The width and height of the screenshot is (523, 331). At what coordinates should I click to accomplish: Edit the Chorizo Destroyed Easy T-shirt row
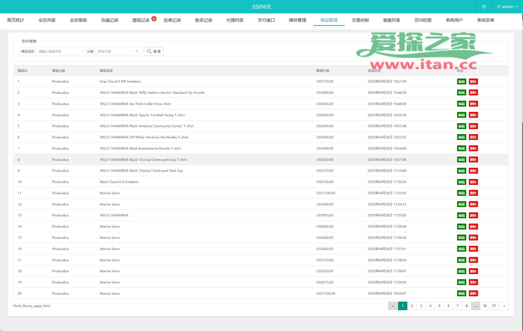[x=461, y=160]
